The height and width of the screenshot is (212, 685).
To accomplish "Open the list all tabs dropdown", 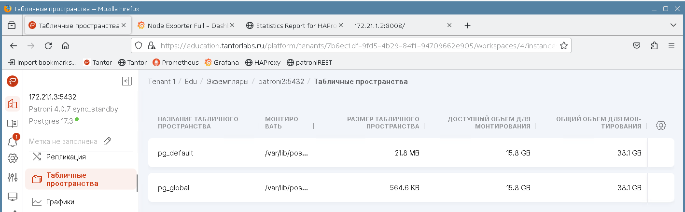I will 673,25.
